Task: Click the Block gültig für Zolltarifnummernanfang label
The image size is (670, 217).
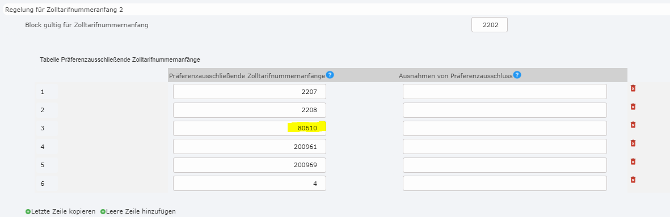Action: pyautogui.click(x=87, y=25)
